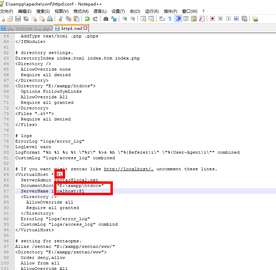Open the 文件(F) menu

(x=7, y=11)
